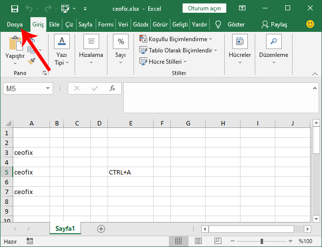This screenshot has height=247, width=322.
Task: Open the Gözden Geçir tab
Action: click(x=141, y=25)
